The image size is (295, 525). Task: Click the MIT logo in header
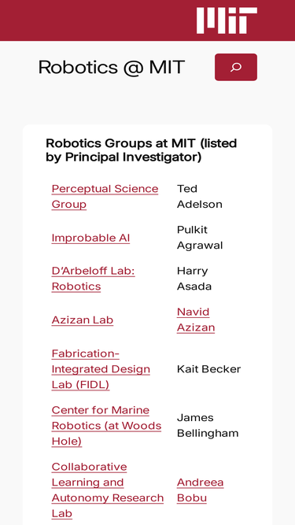click(227, 20)
